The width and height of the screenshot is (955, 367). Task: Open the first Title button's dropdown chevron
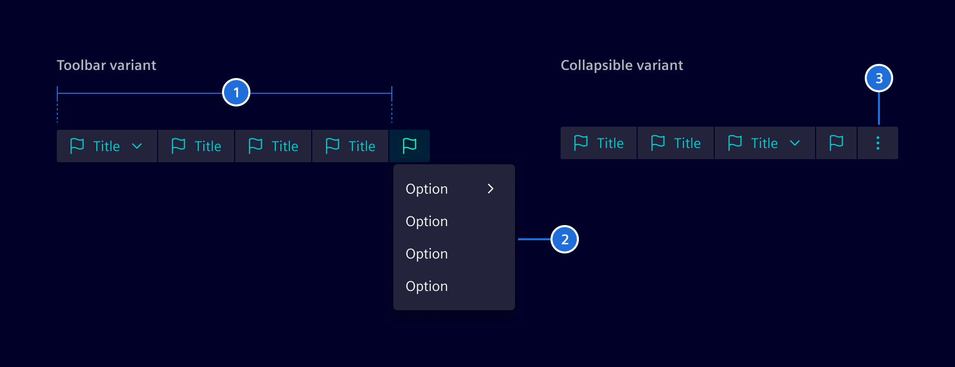137,146
